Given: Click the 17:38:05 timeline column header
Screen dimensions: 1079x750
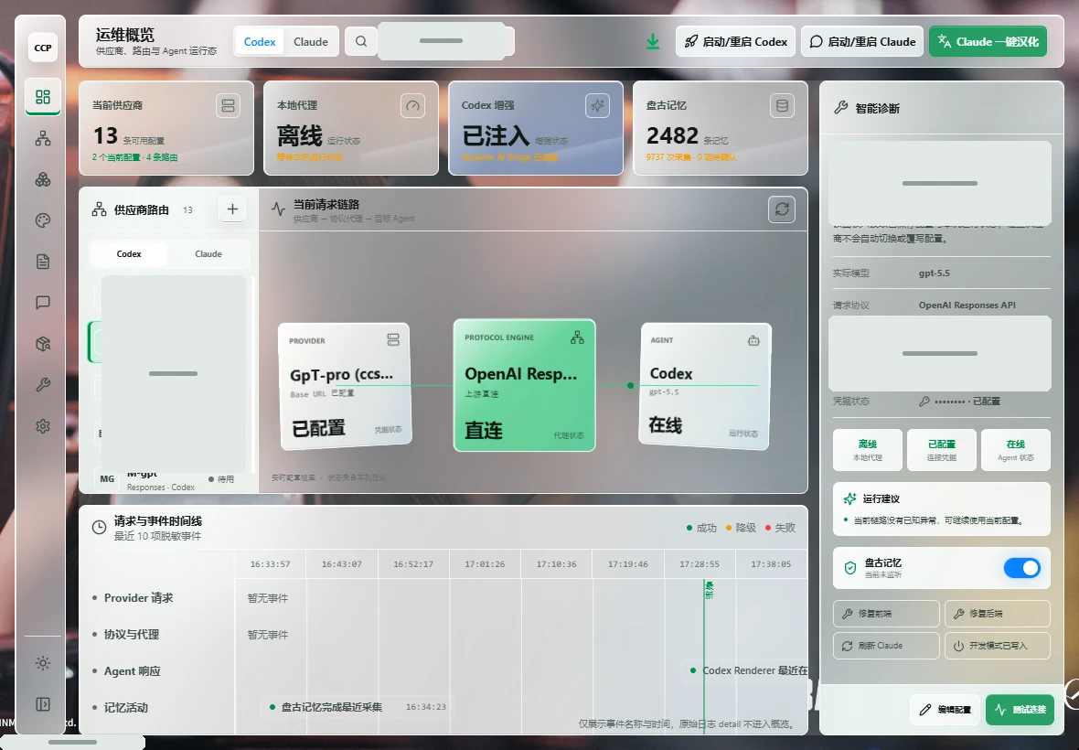Looking at the screenshot, I should pyautogui.click(x=771, y=563).
